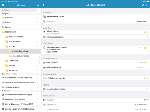Click the Partner folder icon
Screen dimensions: 150x112
[x=7, y=65]
